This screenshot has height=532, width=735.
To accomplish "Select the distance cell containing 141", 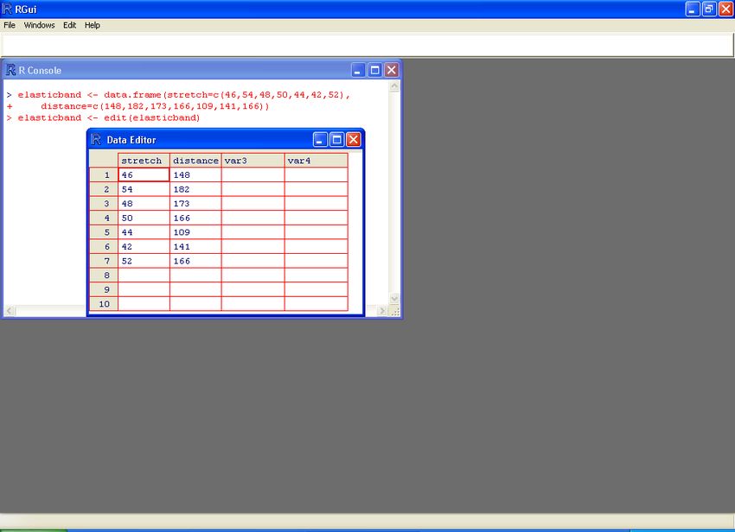I will pos(195,247).
